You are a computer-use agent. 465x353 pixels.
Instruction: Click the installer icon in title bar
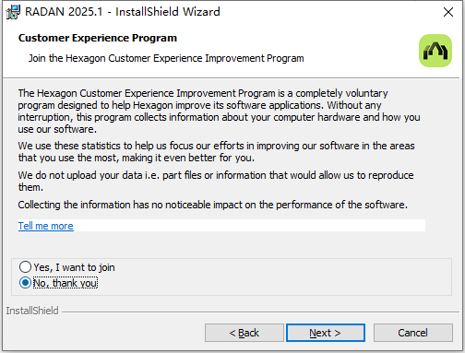coord(13,12)
